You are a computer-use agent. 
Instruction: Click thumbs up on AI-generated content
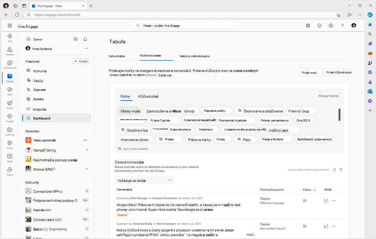[334, 170]
